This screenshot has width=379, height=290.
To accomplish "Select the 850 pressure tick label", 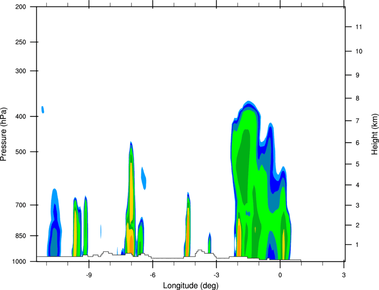I will 21,236.
